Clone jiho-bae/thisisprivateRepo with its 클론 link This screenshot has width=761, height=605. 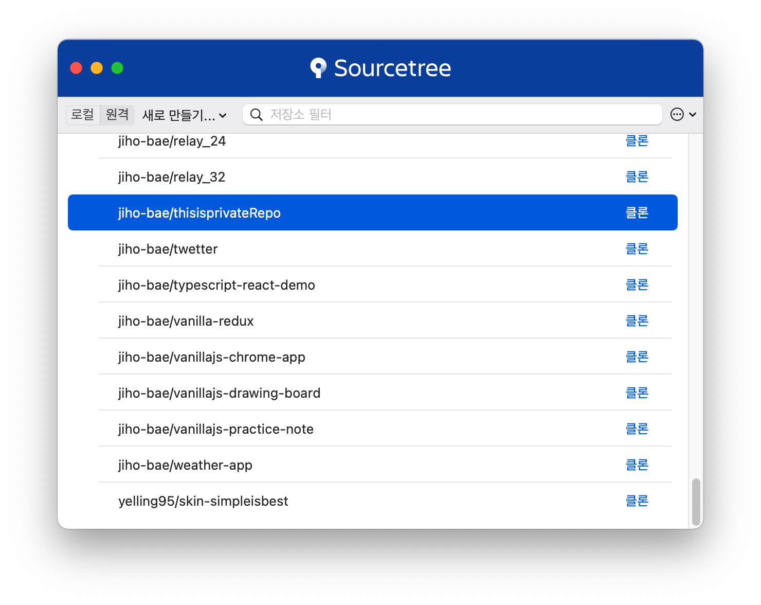pos(637,212)
